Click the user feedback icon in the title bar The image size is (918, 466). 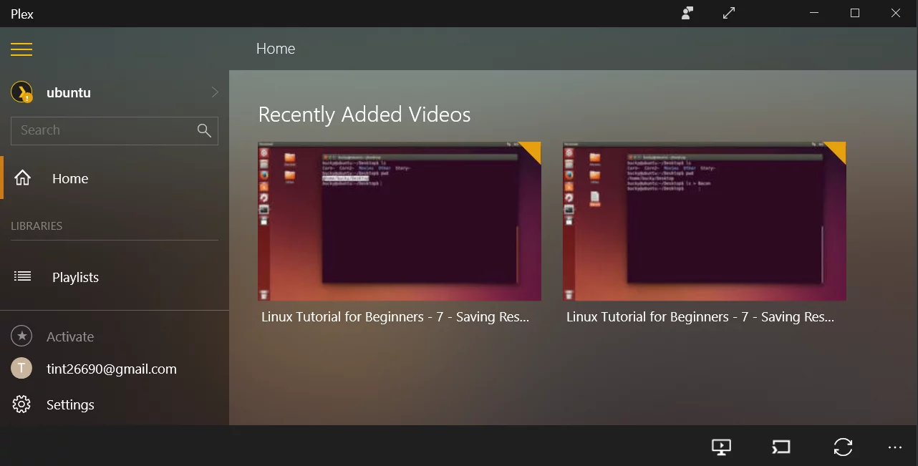pyautogui.click(x=687, y=13)
